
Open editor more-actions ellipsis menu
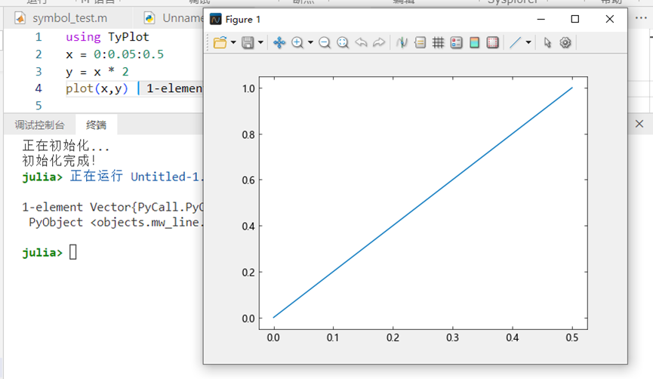(642, 18)
